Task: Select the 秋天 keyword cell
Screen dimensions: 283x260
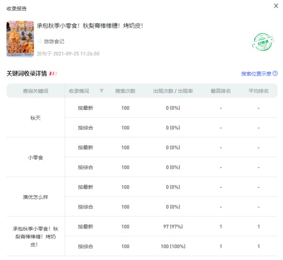Action: [35, 118]
